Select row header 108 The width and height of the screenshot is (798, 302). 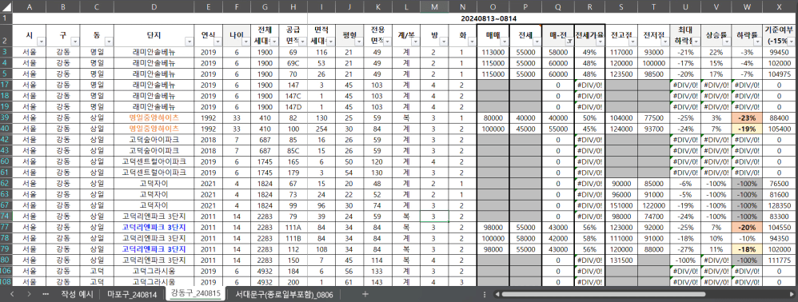pyautogui.click(x=6, y=282)
